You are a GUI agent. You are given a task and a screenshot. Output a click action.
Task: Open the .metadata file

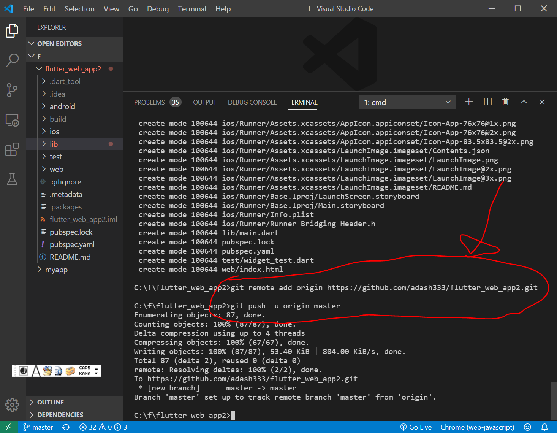pyautogui.click(x=74, y=194)
